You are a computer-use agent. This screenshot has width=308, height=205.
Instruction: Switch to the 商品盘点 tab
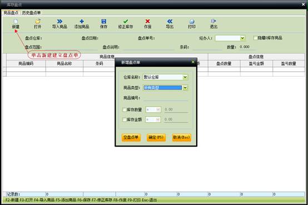(x=11, y=13)
